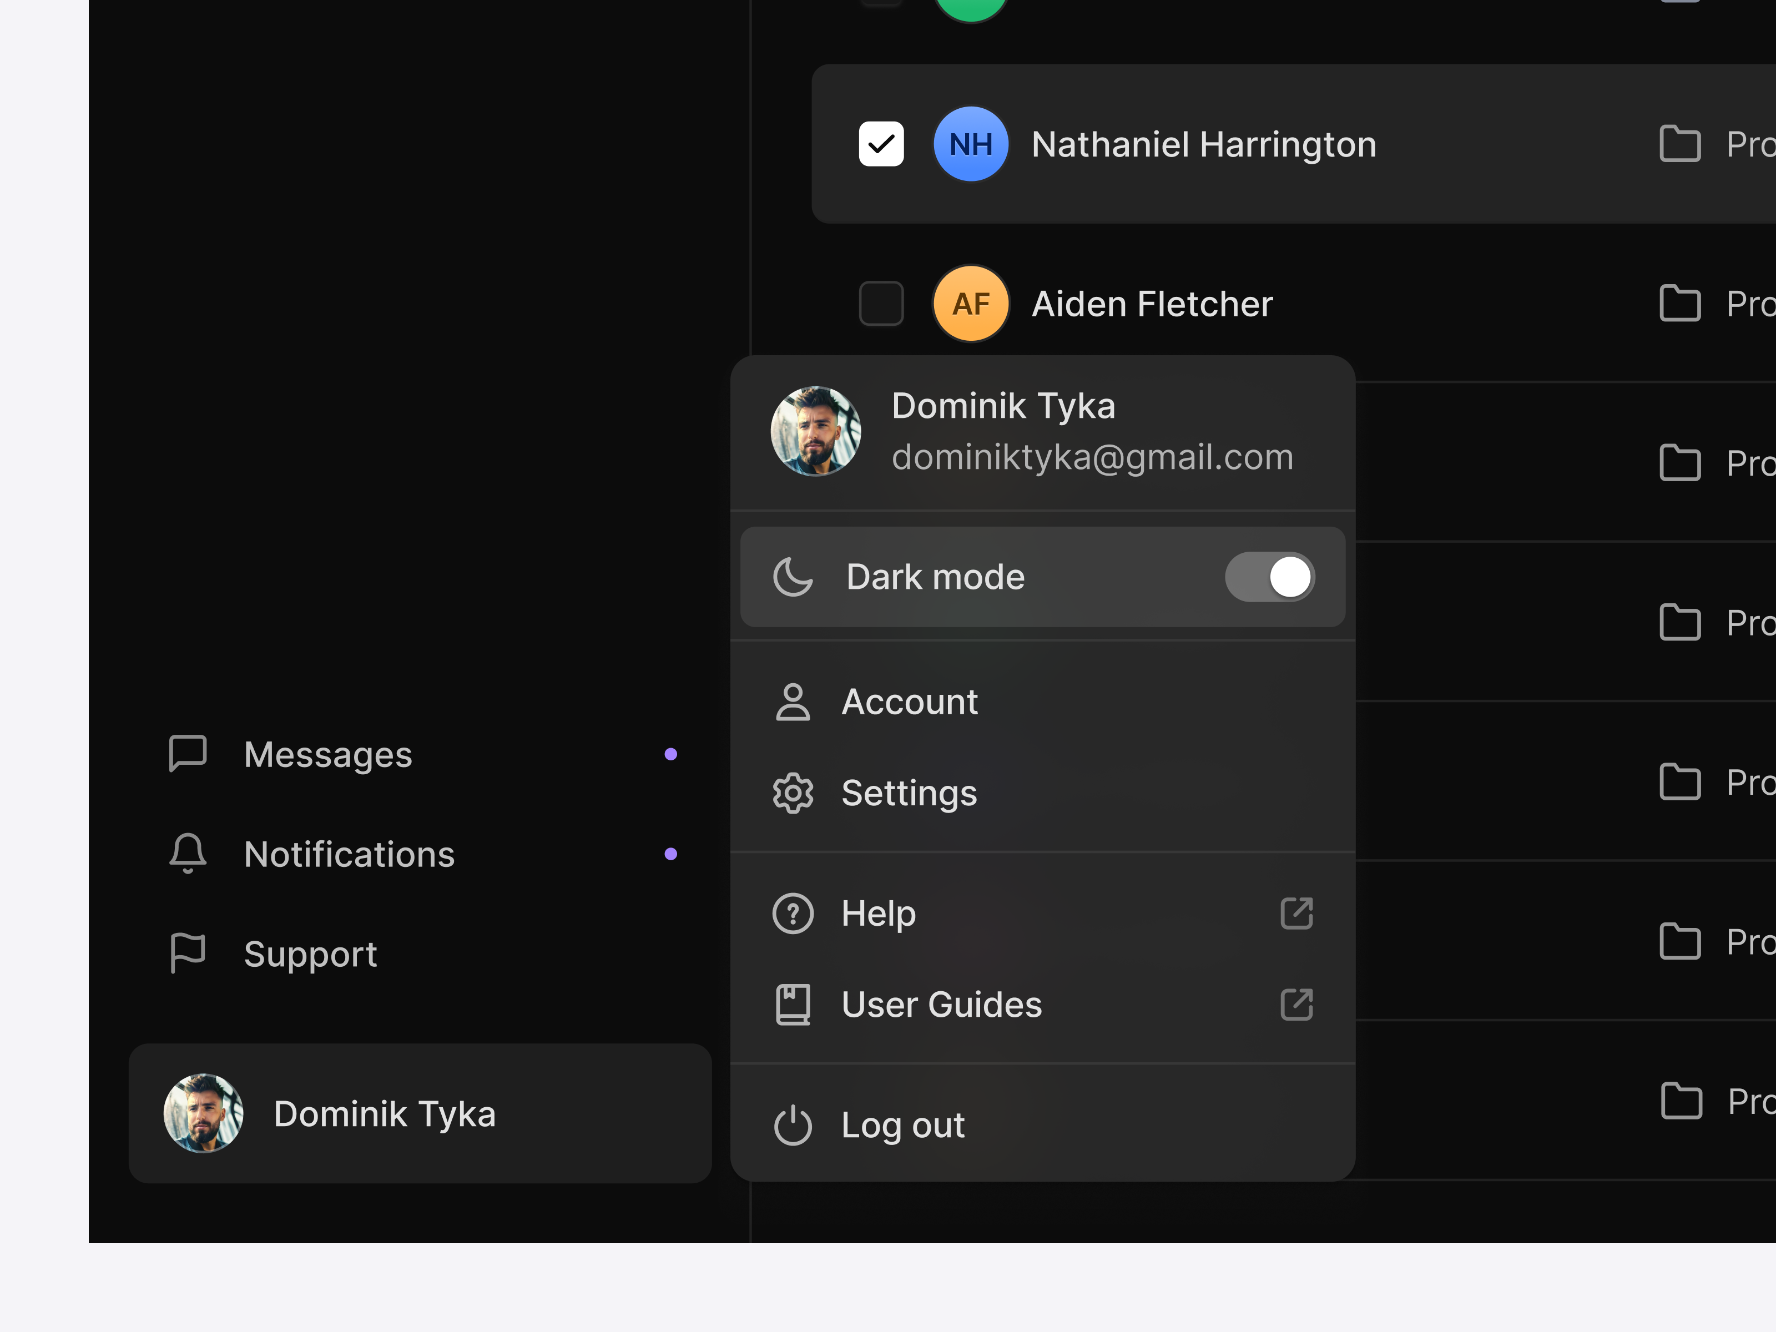Click the Notifications bell icon
The height and width of the screenshot is (1332, 1776).
click(188, 854)
